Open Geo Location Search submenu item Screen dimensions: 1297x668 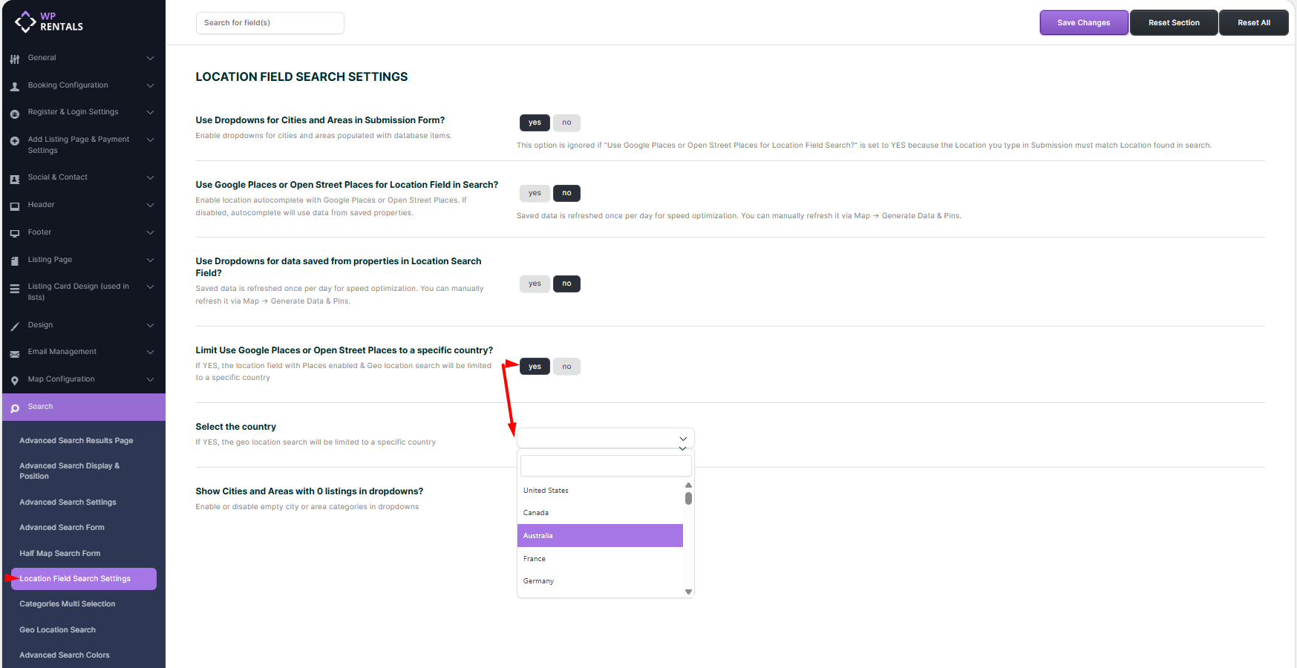pyautogui.click(x=57, y=629)
